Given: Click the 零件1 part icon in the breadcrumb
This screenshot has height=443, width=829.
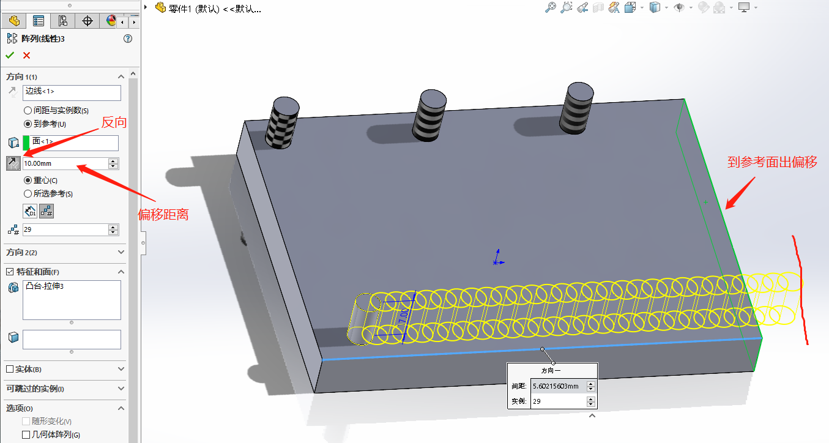Looking at the screenshot, I should 161,8.
